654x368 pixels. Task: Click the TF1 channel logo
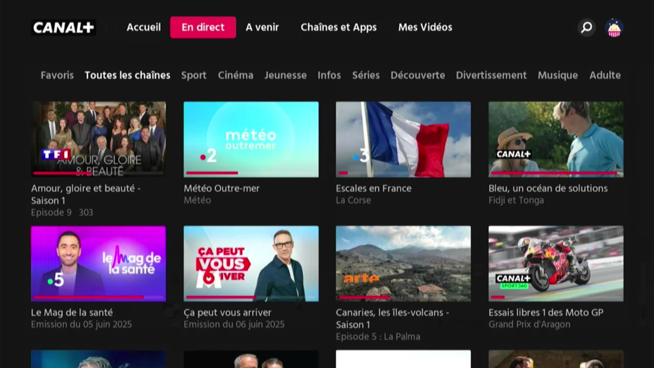click(56, 155)
